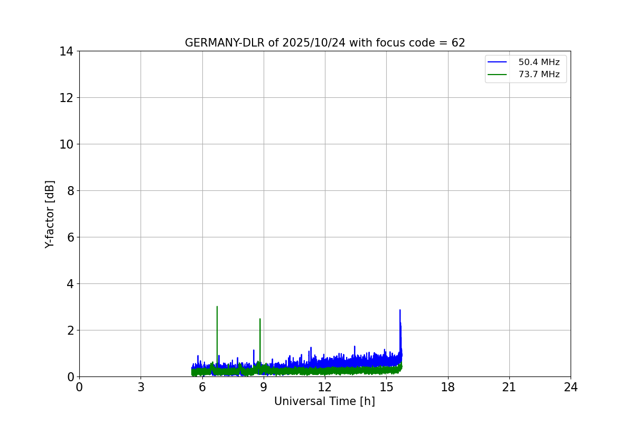Image resolution: width=634 pixels, height=423 pixels.
Task: Click the 'Y-factor [dB]' axis label
Action: [x=50, y=214]
